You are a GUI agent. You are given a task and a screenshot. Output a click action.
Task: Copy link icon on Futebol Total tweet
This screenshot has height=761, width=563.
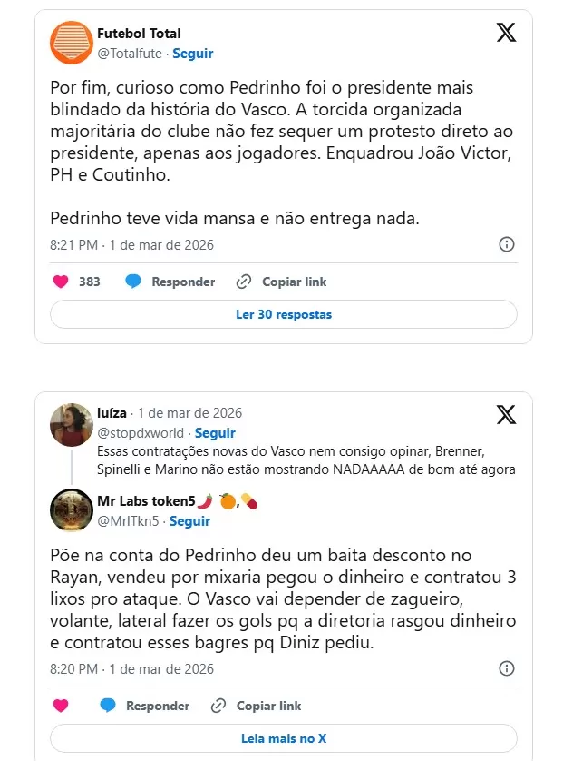[243, 282]
